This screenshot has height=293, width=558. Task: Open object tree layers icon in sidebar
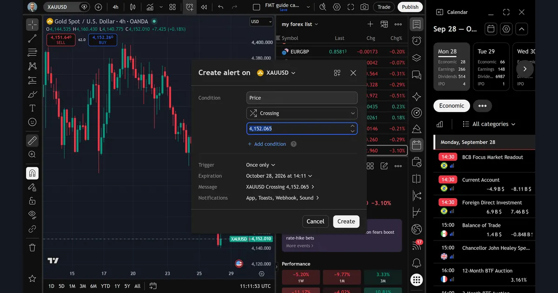[x=417, y=58]
